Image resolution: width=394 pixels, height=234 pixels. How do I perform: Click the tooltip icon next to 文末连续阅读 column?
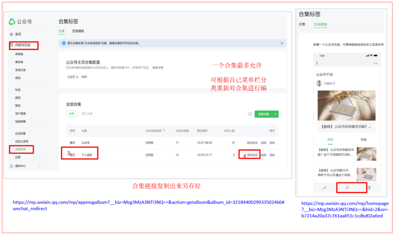click(164, 130)
